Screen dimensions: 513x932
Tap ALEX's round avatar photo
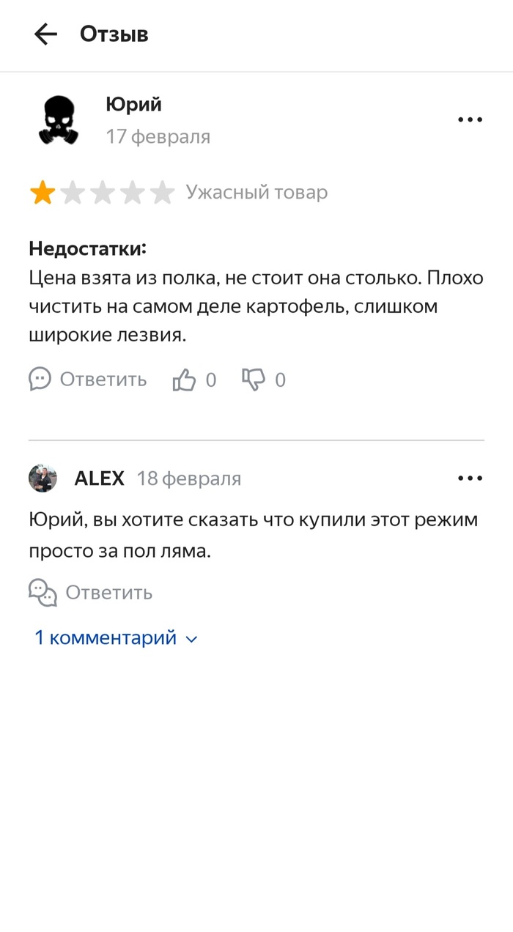[x=43, y=478]
